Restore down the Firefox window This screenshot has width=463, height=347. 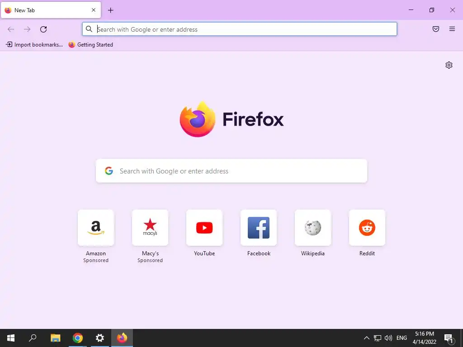[432, 10]
